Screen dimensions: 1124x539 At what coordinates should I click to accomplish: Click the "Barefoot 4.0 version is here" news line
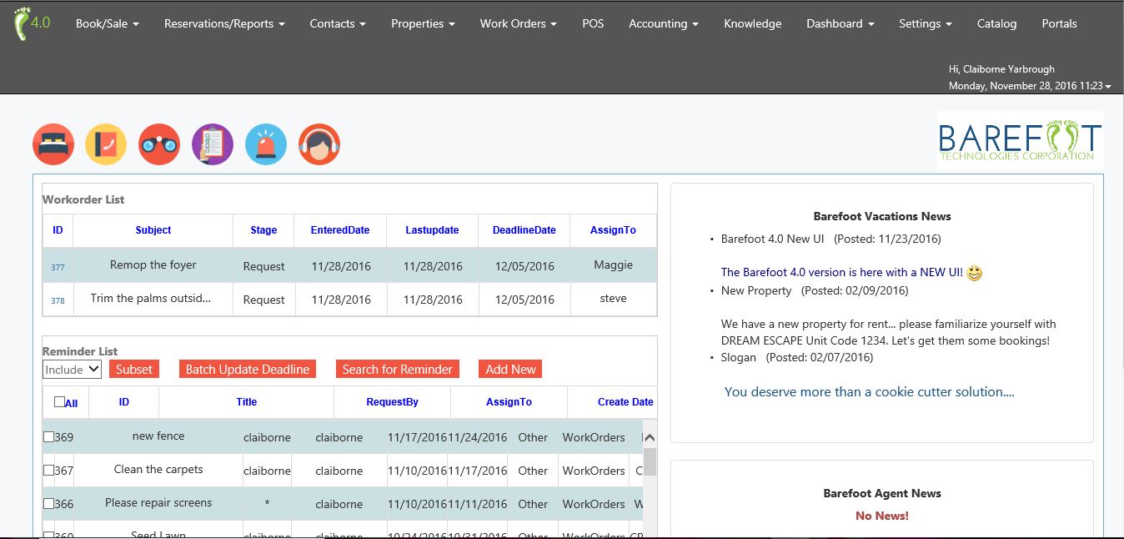pyautogui.click(x=842, y=272)
